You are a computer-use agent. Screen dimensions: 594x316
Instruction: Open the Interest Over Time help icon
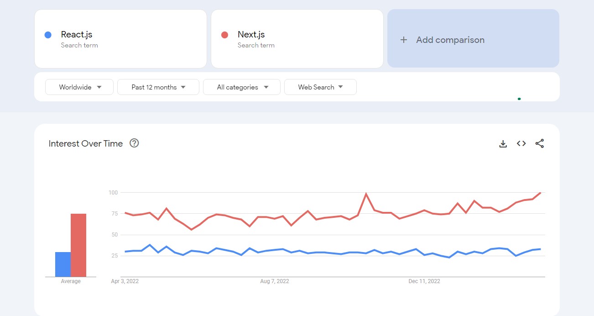pyautogui.click(x=134, y=143)
